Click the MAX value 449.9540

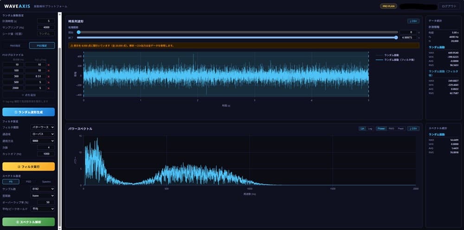[x=453, y=53]
